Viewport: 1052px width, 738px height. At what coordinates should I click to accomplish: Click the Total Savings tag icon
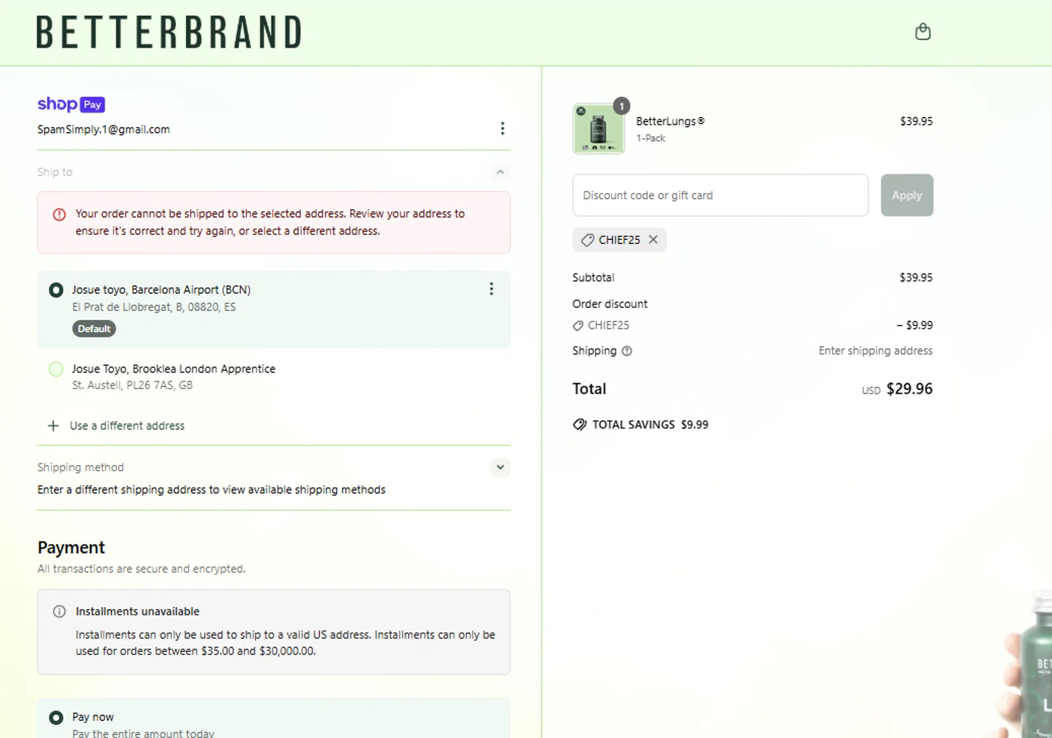click(x=579, y=424)
